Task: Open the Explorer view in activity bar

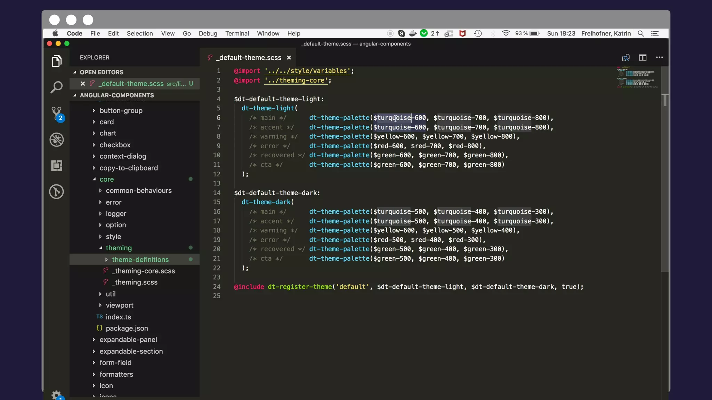Action: pos(56,61)
